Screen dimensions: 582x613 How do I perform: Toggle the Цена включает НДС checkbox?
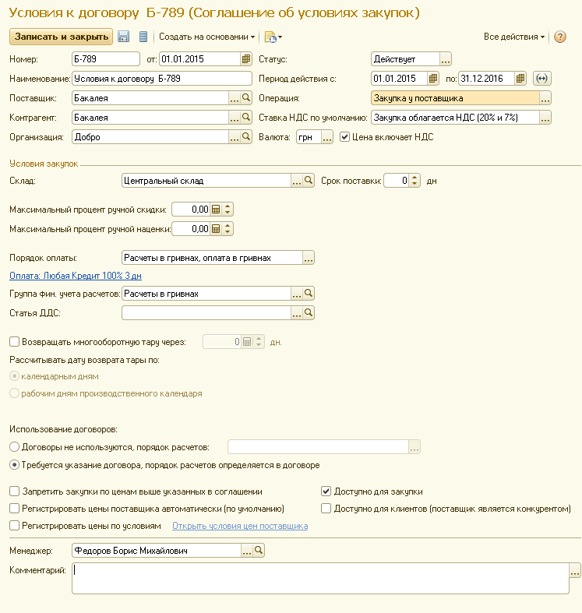(345, 137)
